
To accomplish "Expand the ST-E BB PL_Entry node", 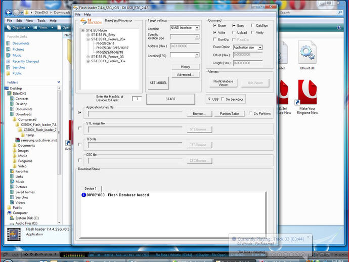I will 88,35.
